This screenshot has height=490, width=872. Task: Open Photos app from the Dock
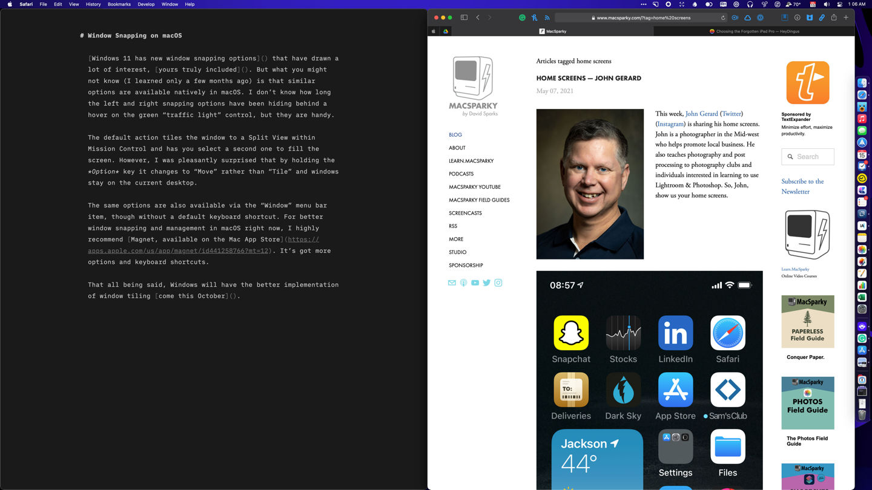[x=862, y=249]
